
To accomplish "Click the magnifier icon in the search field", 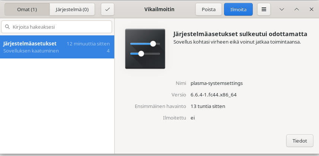I will (7, 27).
